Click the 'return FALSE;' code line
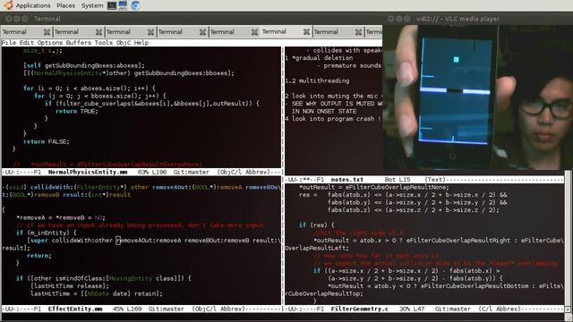This screenshot has width=573, height=322. pos(46,141)
